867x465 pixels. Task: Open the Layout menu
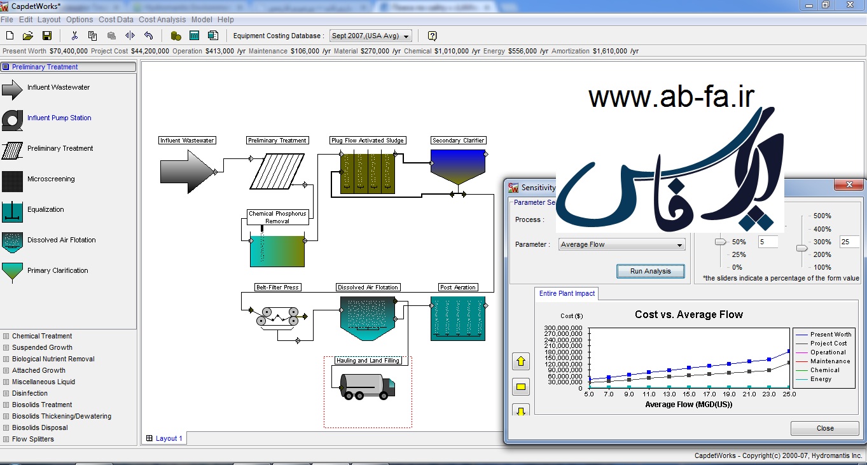click(x=49, y=20)
